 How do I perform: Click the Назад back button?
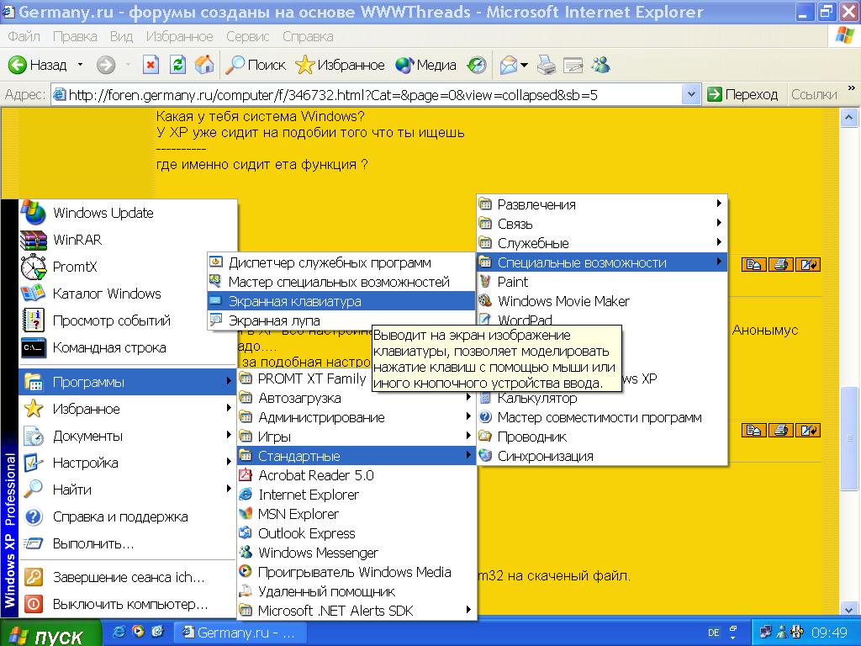coord(37,65)
